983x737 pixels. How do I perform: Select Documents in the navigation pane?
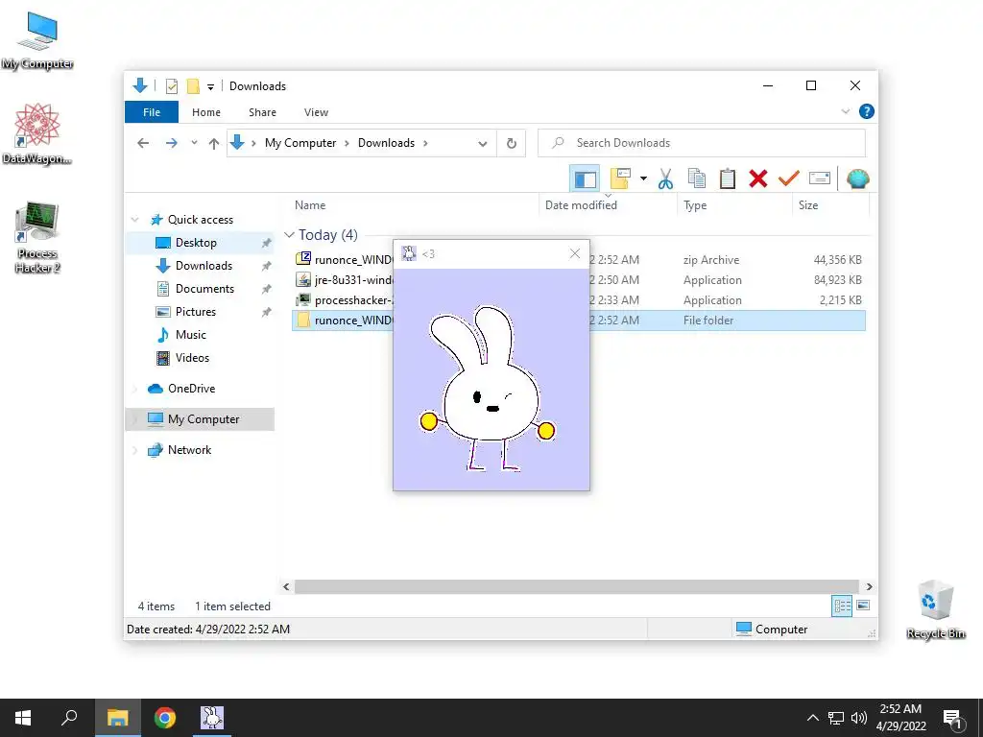(x=204, y=289)
